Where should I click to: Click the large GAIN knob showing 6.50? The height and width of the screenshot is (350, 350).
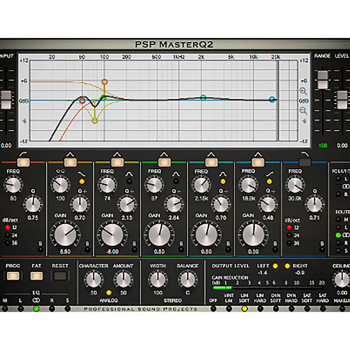click(65, 235)
